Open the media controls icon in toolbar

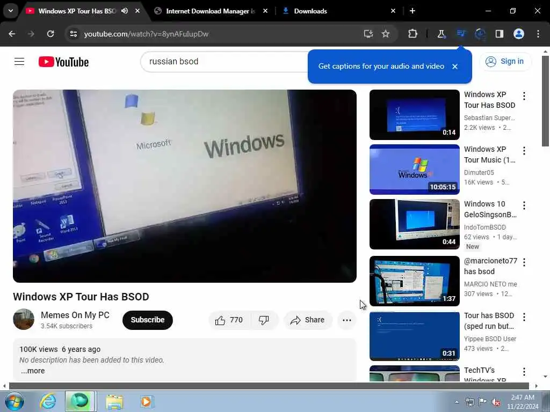coord(461,34)
